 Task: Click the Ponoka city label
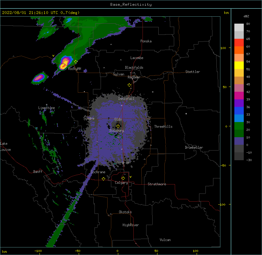tap(146, 41)
